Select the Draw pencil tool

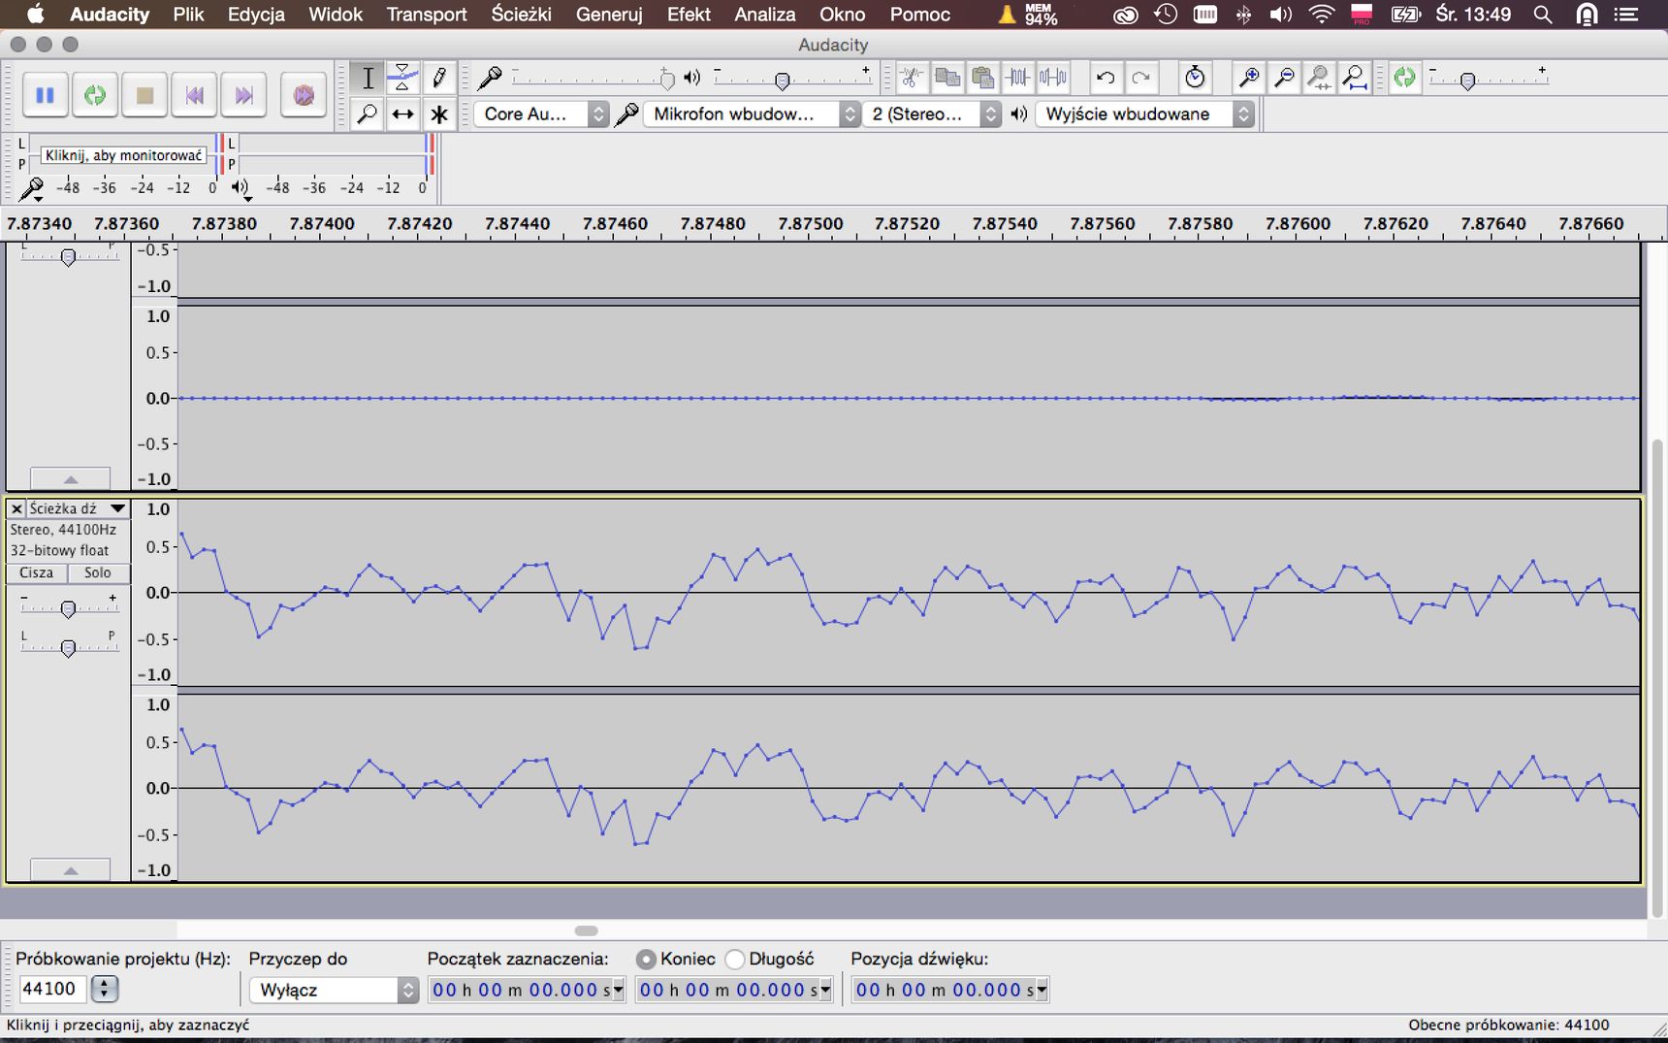click(438, 78)
